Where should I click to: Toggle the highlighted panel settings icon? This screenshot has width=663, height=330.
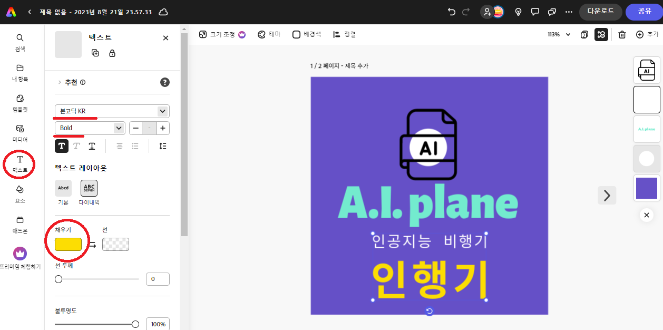pyautogui.click(x=601, y=34)
